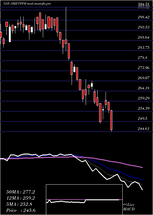Click the 278.8 price level label
The image size is (153, 215).
(x=143, y=58)
